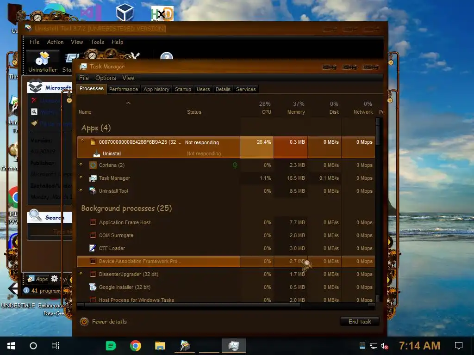Image resolution: width=474 pixels, height=355 pixels.
Task: Switch to the Performance tab
Action: tap(123, 89)
